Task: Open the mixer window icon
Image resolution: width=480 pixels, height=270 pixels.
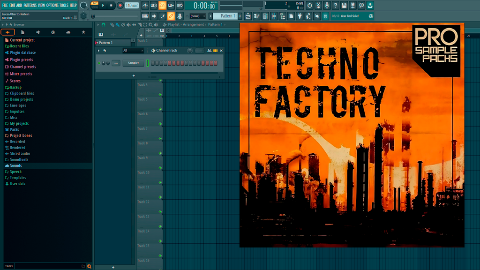Action: [x=274, y=16]
